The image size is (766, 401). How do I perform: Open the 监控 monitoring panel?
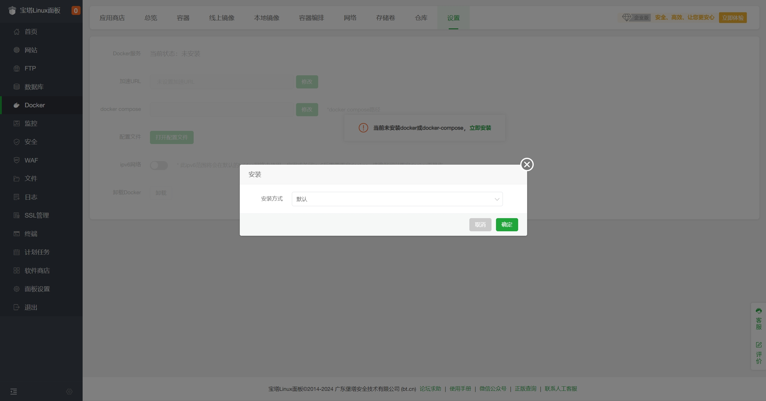[x=16, y=123]
